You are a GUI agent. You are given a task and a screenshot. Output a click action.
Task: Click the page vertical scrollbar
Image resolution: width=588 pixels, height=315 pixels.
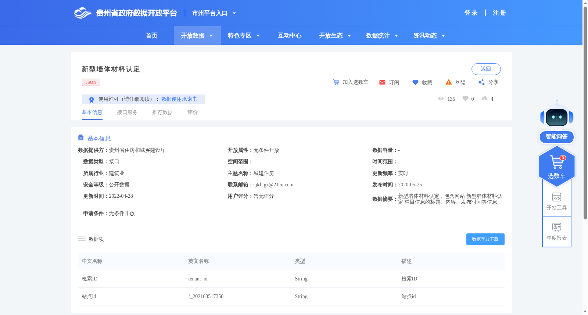585,112
